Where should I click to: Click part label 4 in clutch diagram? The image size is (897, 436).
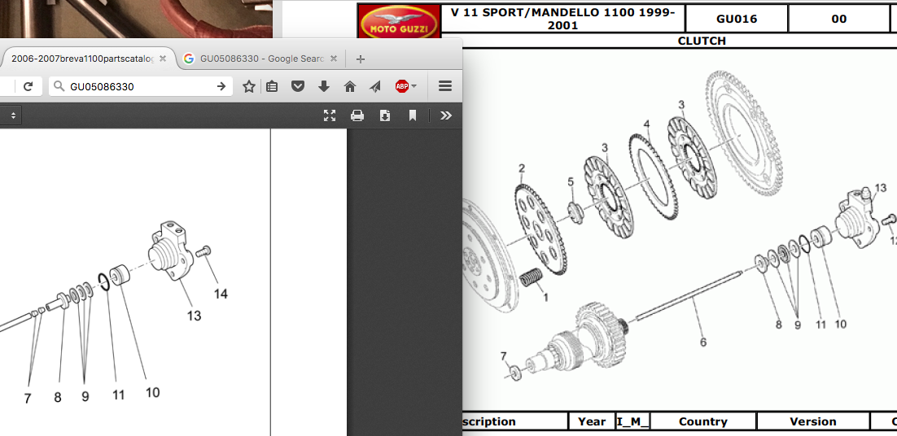646,124
